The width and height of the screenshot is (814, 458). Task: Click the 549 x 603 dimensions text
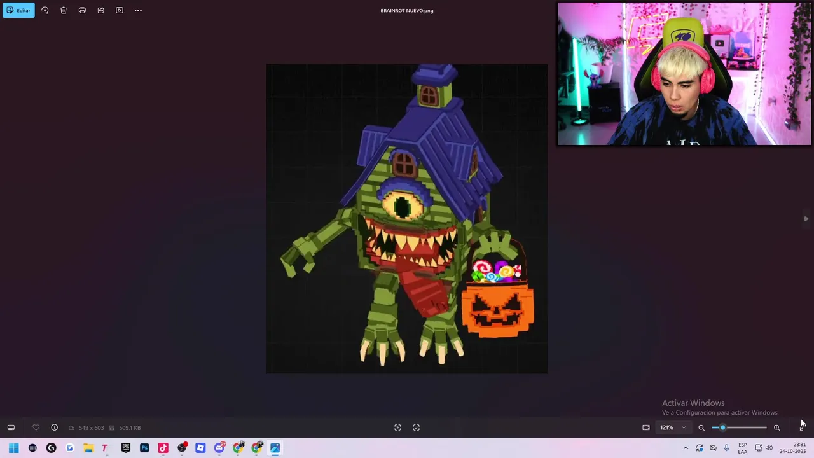(x=91, y=427)
